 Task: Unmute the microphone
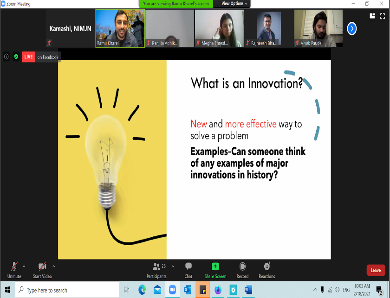[14, 270]
